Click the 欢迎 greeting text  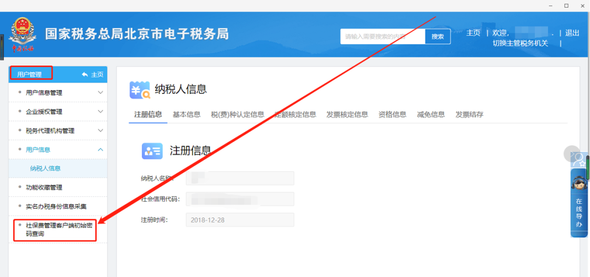500,33
